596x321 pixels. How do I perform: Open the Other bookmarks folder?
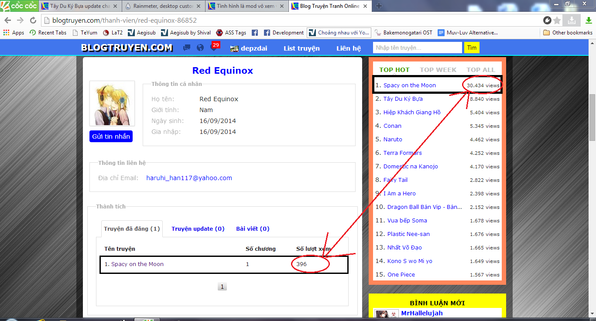[x=568, y=33]
